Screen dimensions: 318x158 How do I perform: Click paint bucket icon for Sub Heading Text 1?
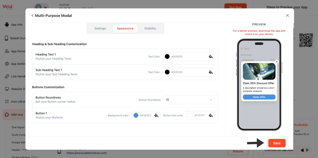click(211, 72)
